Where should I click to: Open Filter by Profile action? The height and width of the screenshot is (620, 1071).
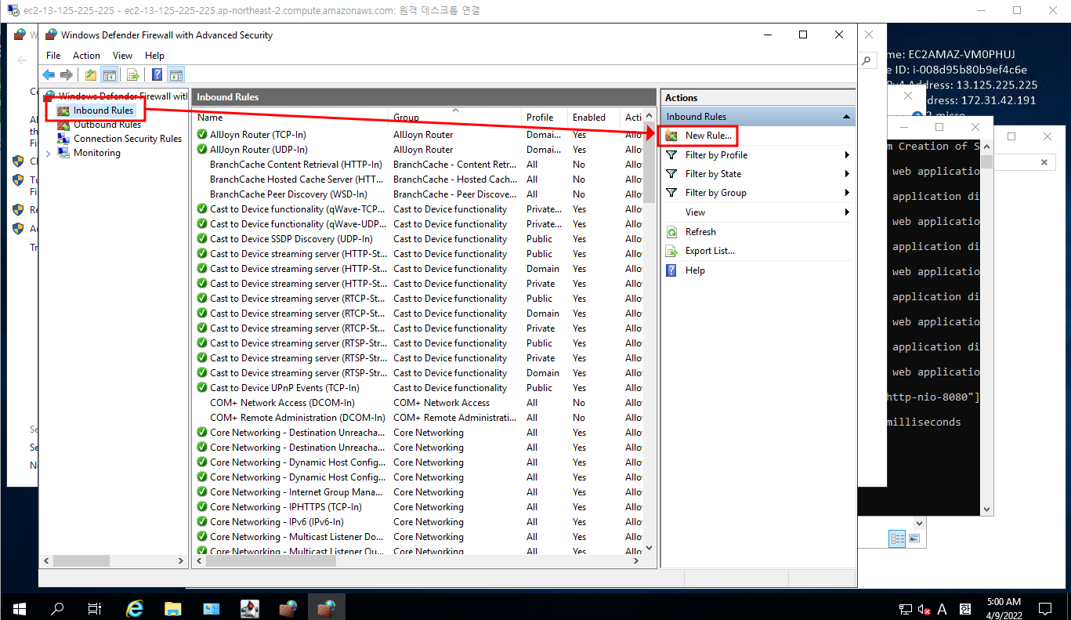click(x=716, y=155)
